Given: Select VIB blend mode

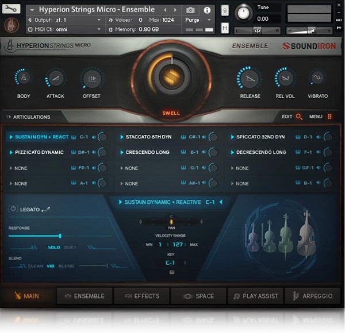Looking at the screenshot, I should point(51,266).
